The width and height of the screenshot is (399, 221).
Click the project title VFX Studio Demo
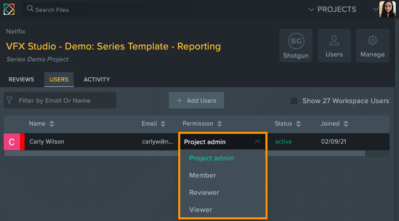(x=113, y=46)
